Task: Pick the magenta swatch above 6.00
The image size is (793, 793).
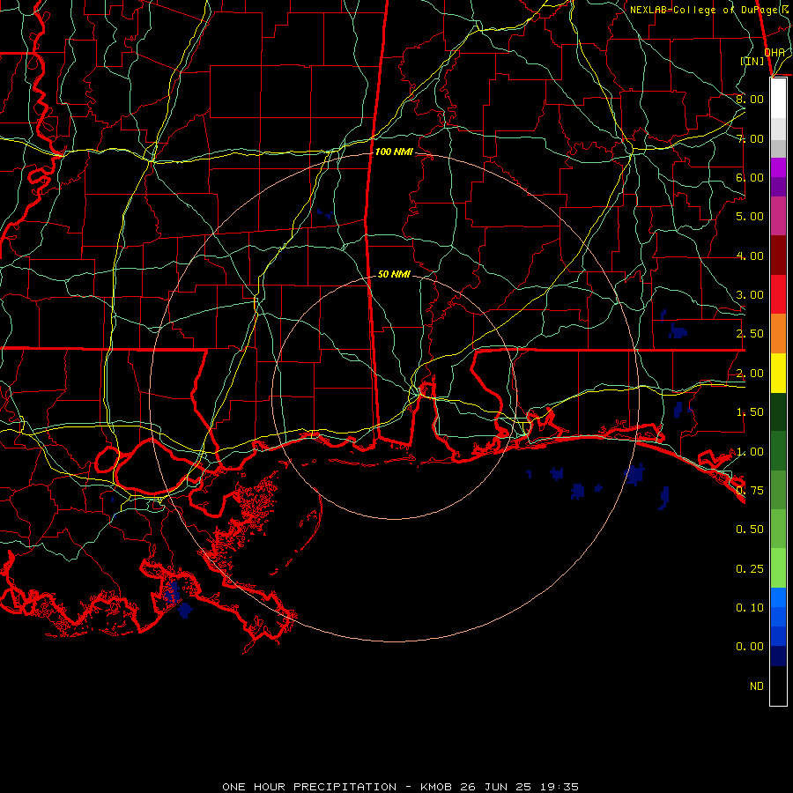Action: (x=778, y=167)
